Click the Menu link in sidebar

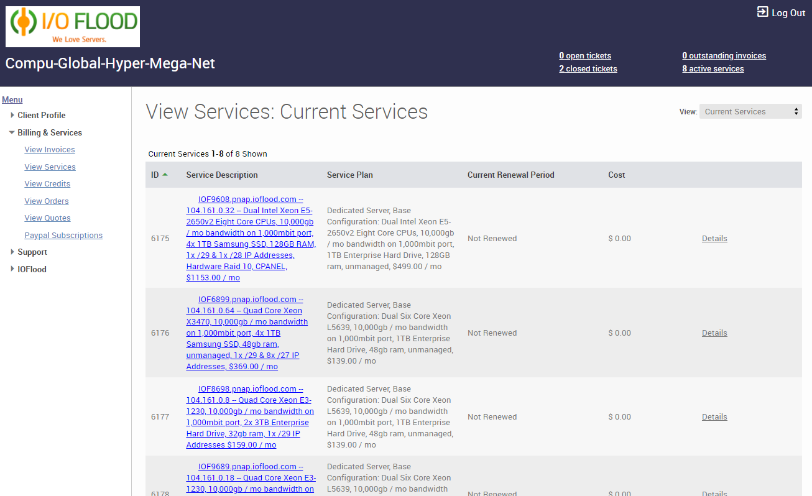pyautogui.click(x=12, y=99)
